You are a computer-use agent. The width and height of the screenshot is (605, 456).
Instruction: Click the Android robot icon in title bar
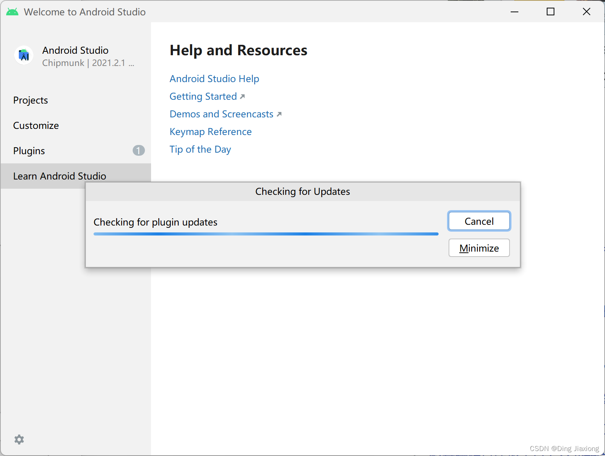tap(12, 12)
